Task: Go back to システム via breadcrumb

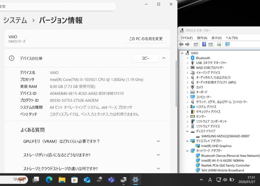Action: click(x=15, y=20)
